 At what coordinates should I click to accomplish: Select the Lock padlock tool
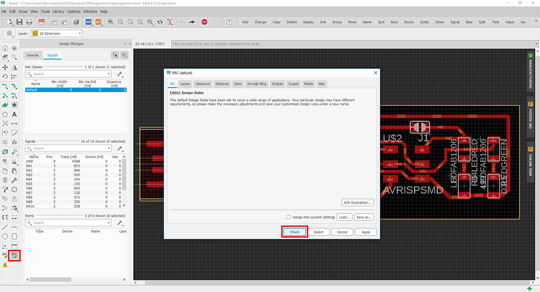[x=14, y=199]
